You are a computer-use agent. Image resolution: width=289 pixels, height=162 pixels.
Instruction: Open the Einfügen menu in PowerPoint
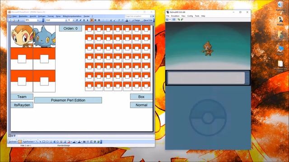pos(42,16)
